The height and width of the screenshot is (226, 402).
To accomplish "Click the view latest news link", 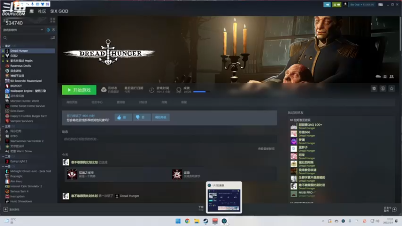I will click(266, 149).
